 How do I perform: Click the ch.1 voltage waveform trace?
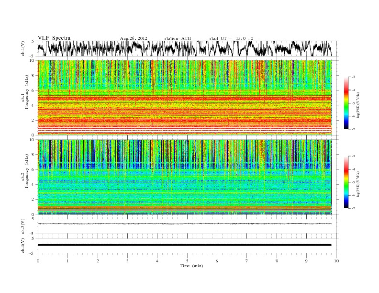185,48
